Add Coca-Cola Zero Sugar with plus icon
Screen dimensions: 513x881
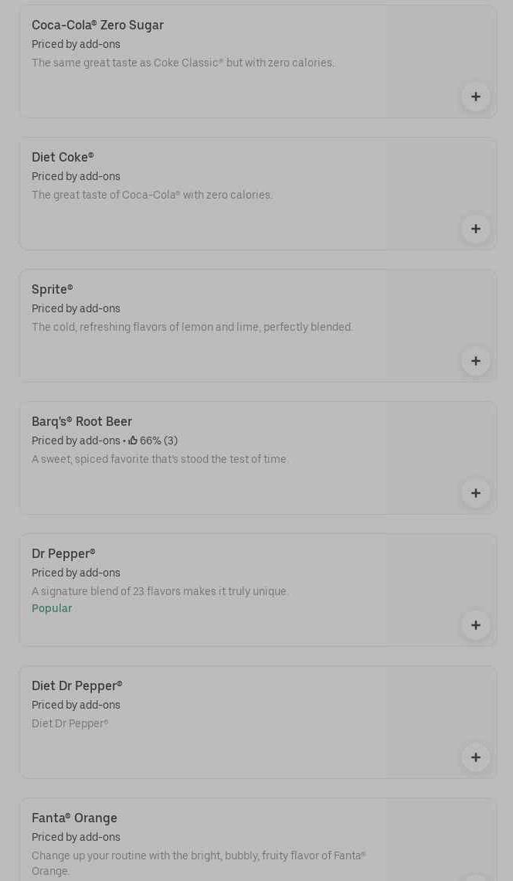coord(475,97)
